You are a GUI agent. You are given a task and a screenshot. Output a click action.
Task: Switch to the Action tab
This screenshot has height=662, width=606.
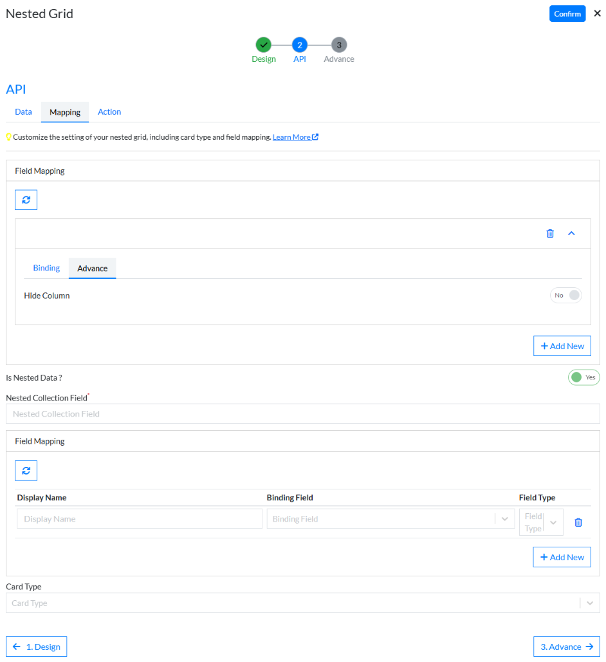109,112
